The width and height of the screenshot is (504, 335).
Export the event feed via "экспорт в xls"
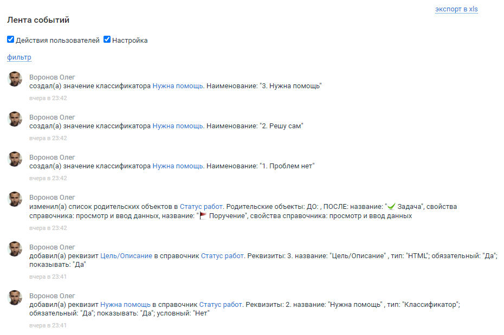point(456,9)
